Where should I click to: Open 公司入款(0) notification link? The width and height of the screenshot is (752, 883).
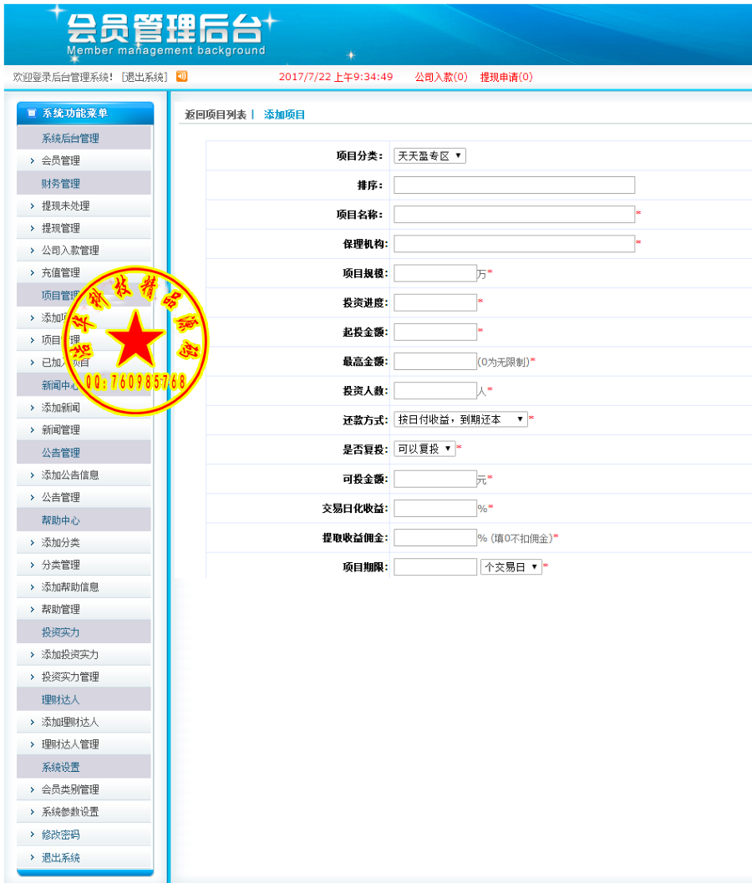441,77
